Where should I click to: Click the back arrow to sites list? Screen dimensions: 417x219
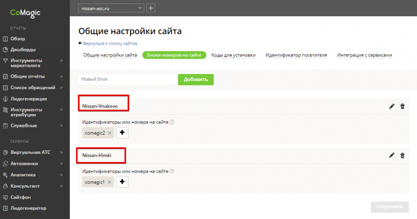click(80, 43)
